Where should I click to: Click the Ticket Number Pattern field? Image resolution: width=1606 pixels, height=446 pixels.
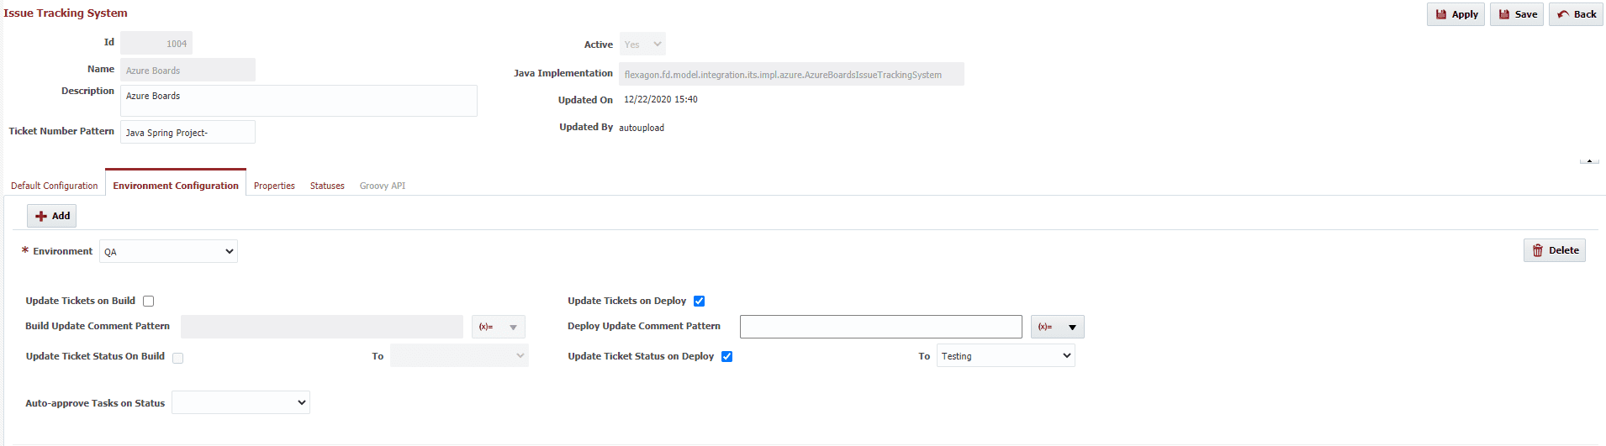point(188,132)
